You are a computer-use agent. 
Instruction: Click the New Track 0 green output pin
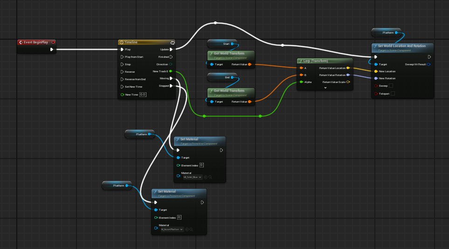tap(171, 71)
